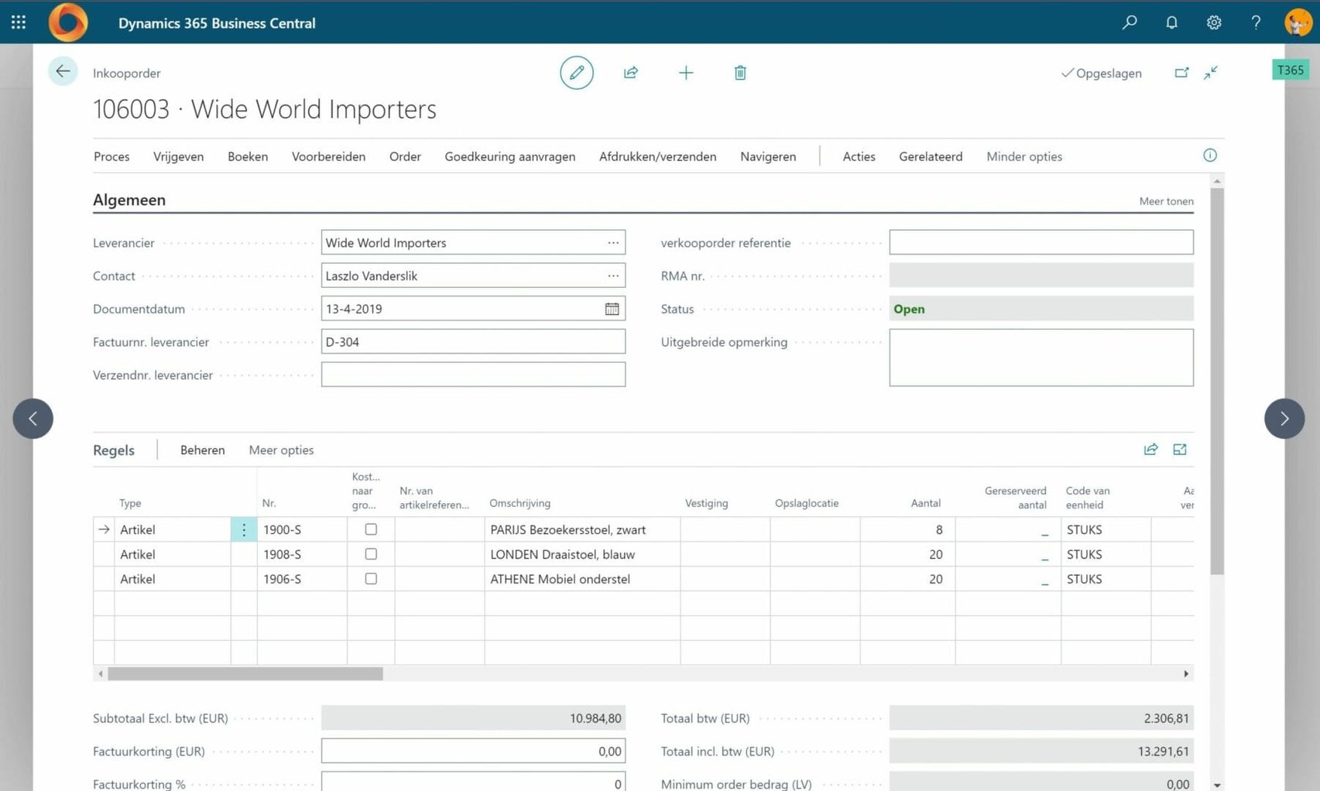Click the Omschrijving column header
The height and width of the screenshot is (791, 1320).
coord(519,503)
